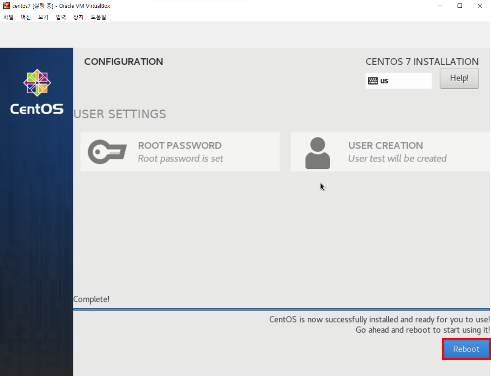491x376 pixels.
Task: Click 'CentOS is now successfully installed' message
Action: pos(379,320)
